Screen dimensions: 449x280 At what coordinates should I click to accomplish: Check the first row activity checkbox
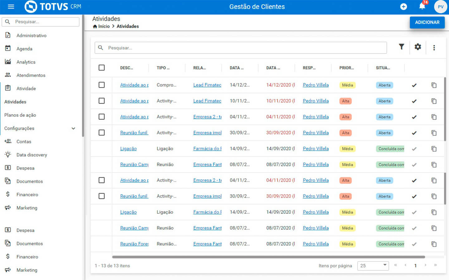coord(102,85)
